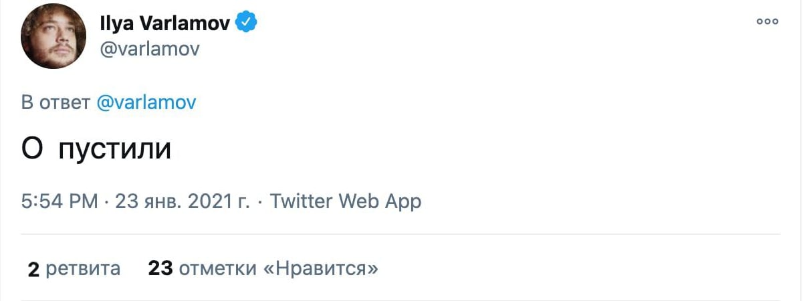View the 2 ретвита list

tap(74, 269)
